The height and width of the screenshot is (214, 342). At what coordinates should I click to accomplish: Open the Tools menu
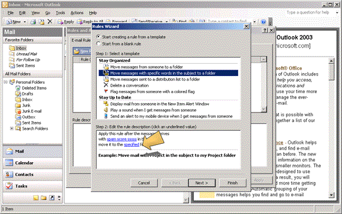point(60,12)
